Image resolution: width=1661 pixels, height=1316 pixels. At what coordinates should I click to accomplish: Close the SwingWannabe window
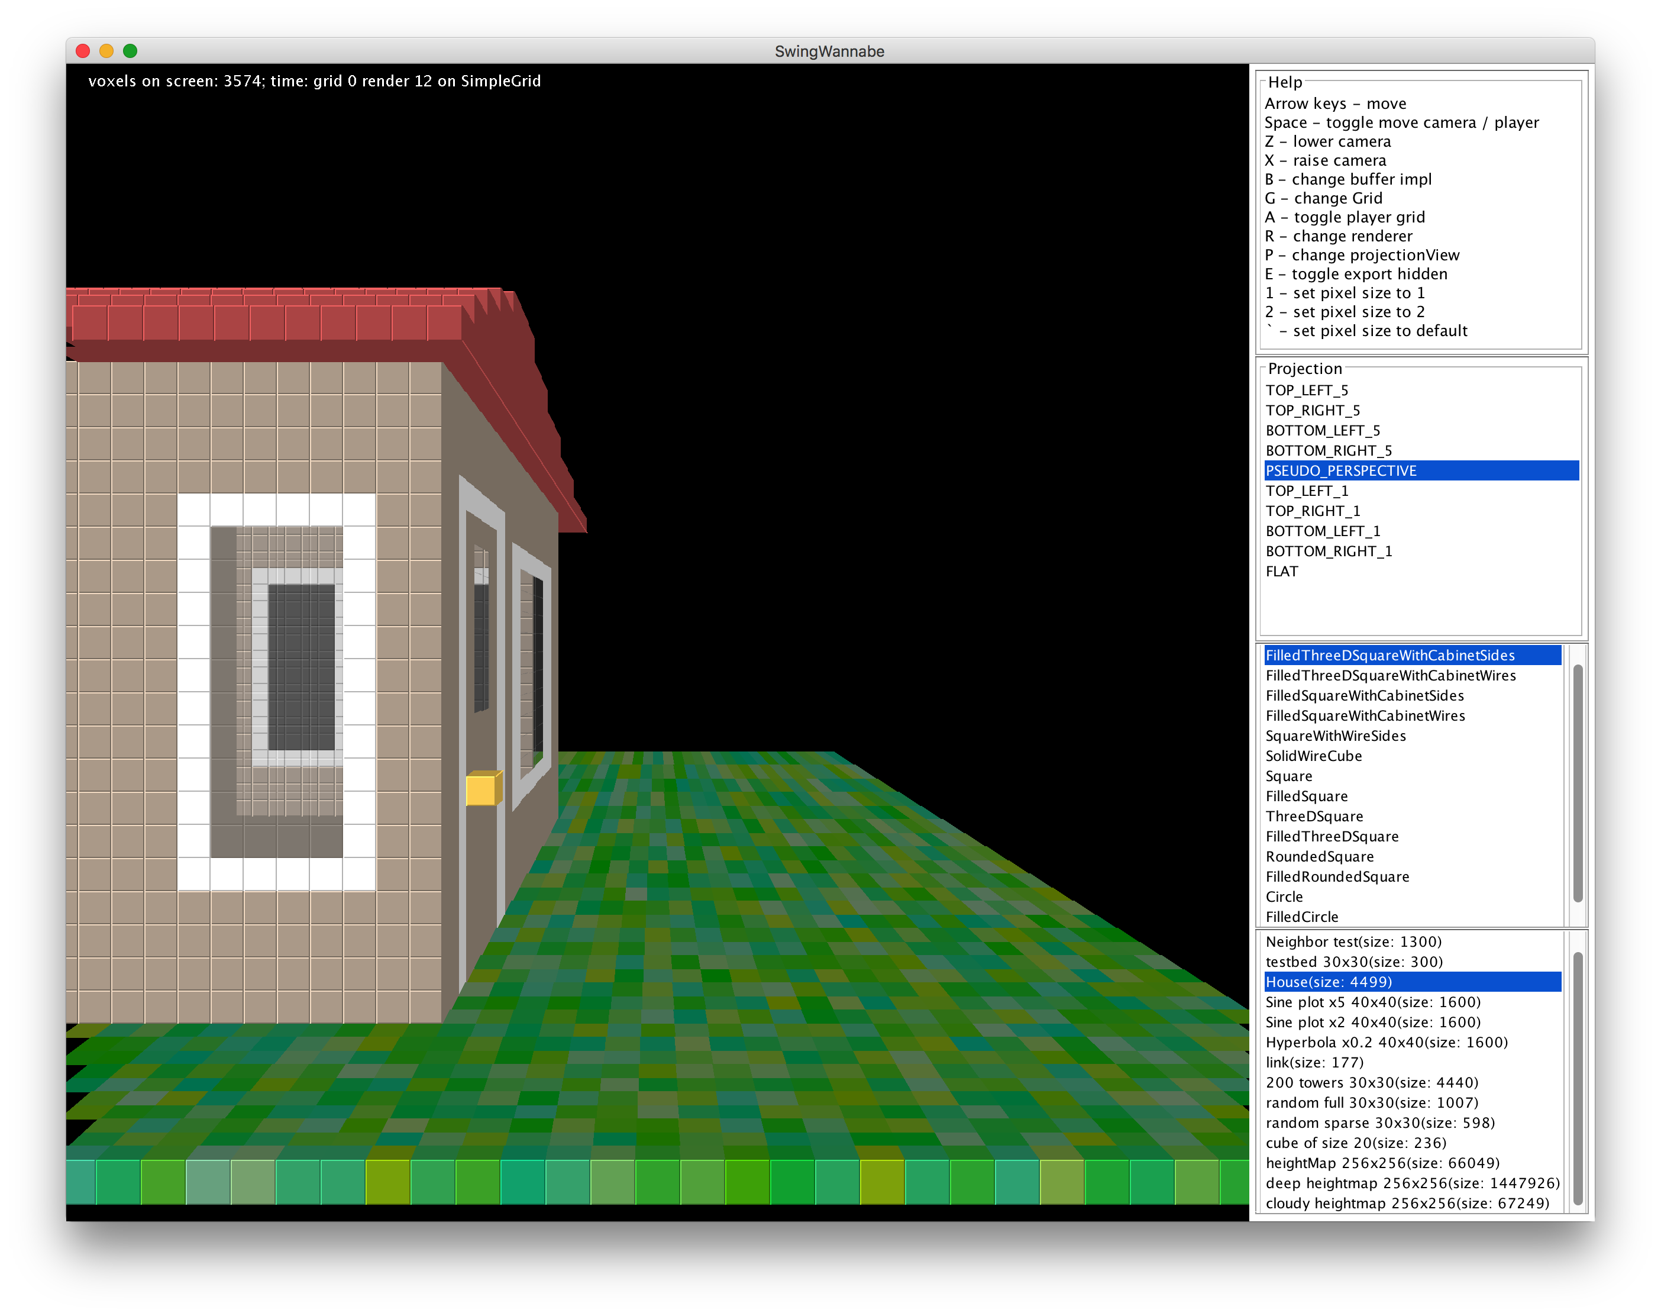[x=83, y=51]
